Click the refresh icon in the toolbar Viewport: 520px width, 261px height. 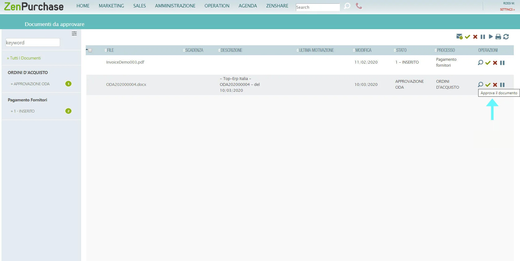pyautogui.click(x=506, y=37)
